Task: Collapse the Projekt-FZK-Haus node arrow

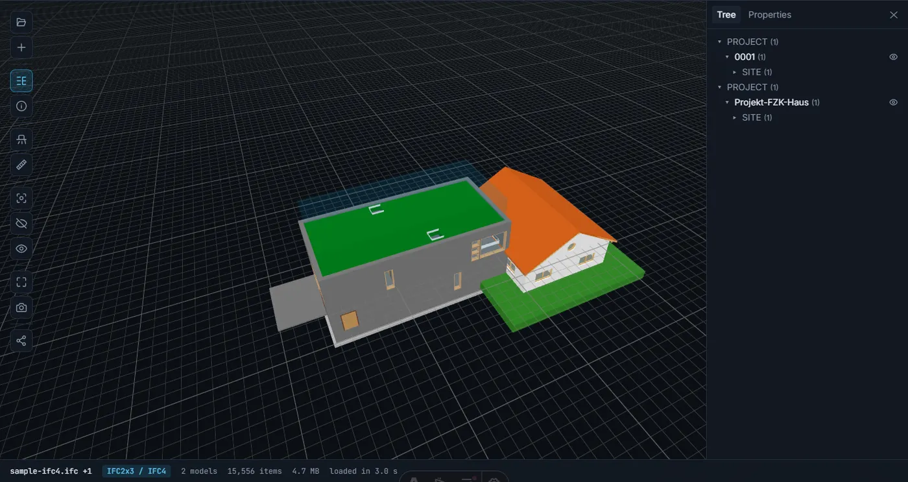Action: pyautogui.click(x=727, y=102)
